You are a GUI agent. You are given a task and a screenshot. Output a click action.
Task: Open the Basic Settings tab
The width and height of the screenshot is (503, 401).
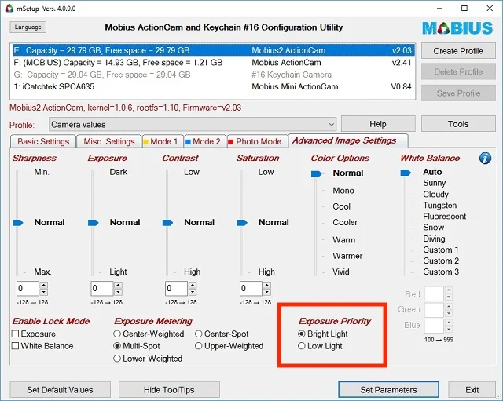[x=43, y=141]
